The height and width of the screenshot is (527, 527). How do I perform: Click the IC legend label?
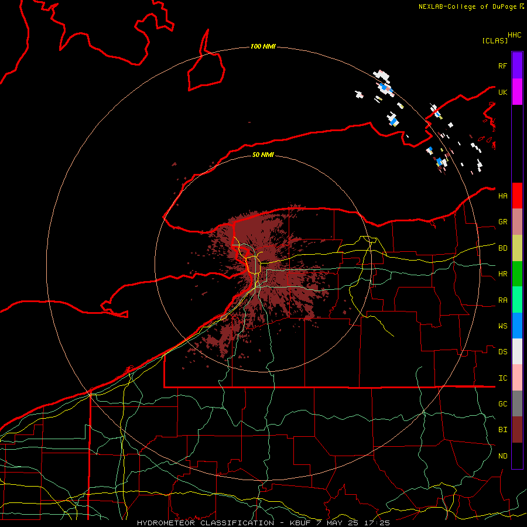click(503, 378)
